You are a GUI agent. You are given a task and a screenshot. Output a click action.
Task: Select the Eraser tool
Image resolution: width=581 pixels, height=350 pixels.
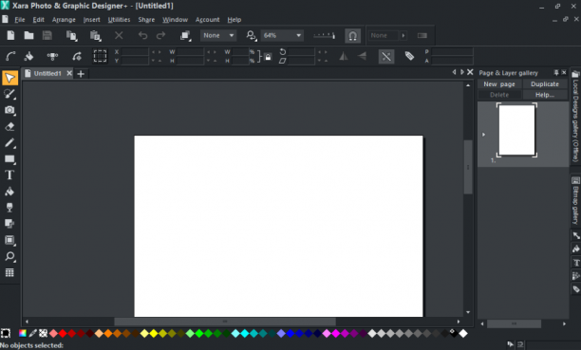click(9, 127)
